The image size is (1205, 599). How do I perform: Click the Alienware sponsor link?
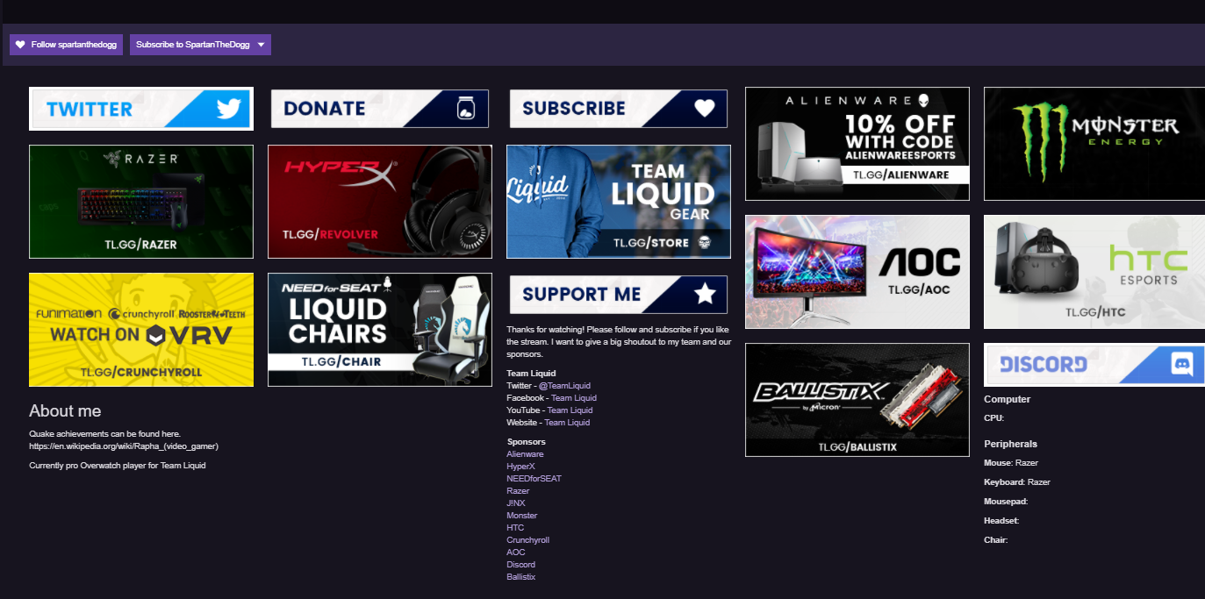coord(525,454)
